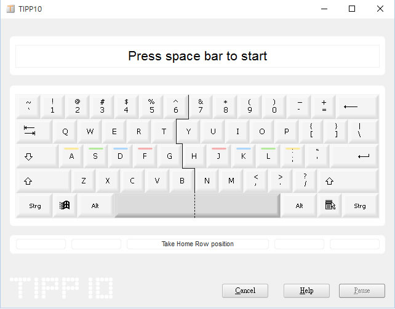Click the right Shift arrow key
The image size is (395, 309).
tap(348, 181)
